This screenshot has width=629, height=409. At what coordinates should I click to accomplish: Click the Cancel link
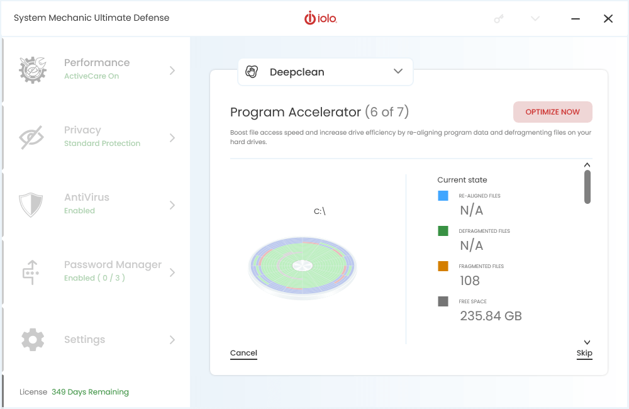[243, 353]
